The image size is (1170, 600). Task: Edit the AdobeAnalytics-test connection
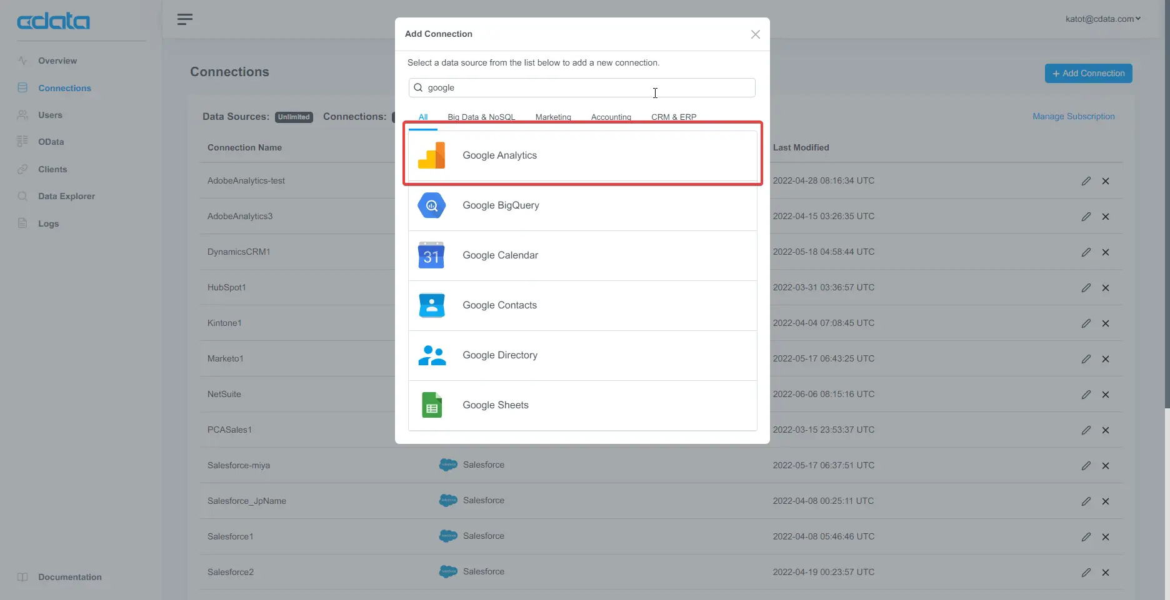click(x=1086, y=181)
